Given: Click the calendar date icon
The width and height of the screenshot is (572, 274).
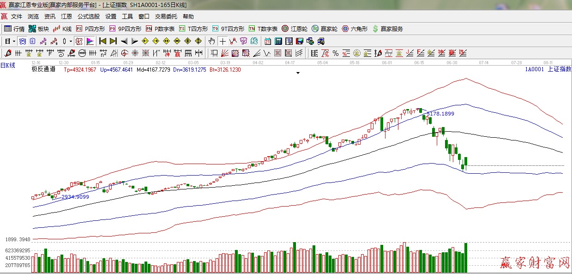Looking at the screenshot, I should pyautogui.click(x=267, y=41).
